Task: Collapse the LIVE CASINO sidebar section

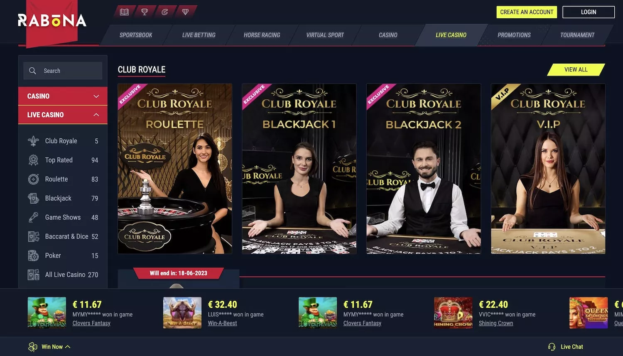Action: (x=63, y=115)
